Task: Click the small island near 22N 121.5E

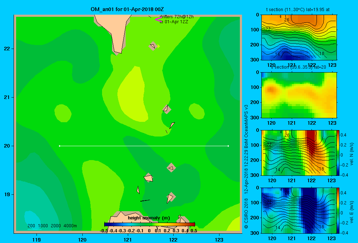Action: pos(153,46)
